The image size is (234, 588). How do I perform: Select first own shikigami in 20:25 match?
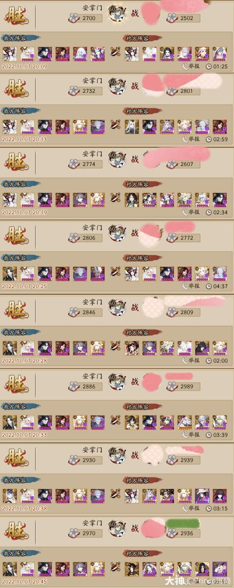(10, 272)
